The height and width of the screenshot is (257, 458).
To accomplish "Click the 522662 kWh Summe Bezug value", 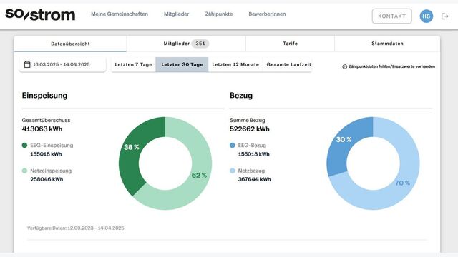I will click(250, 128).
